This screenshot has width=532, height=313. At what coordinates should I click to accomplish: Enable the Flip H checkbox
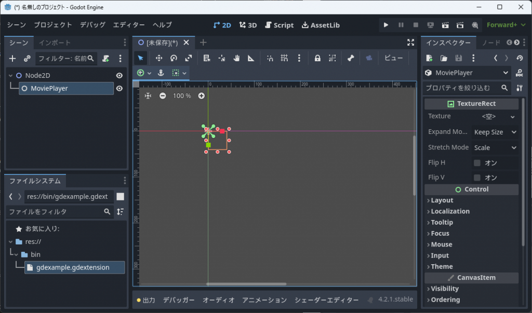[x=477, y=163]
